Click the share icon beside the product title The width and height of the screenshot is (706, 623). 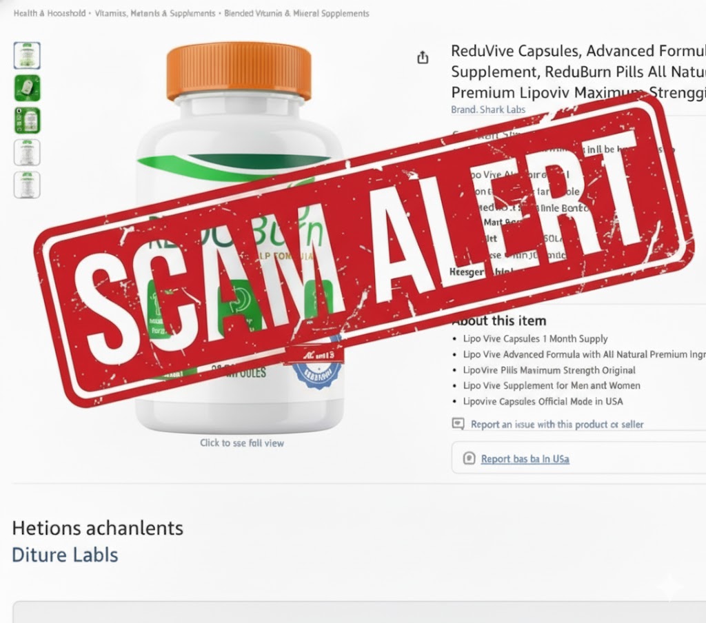[x=423, y=57]
